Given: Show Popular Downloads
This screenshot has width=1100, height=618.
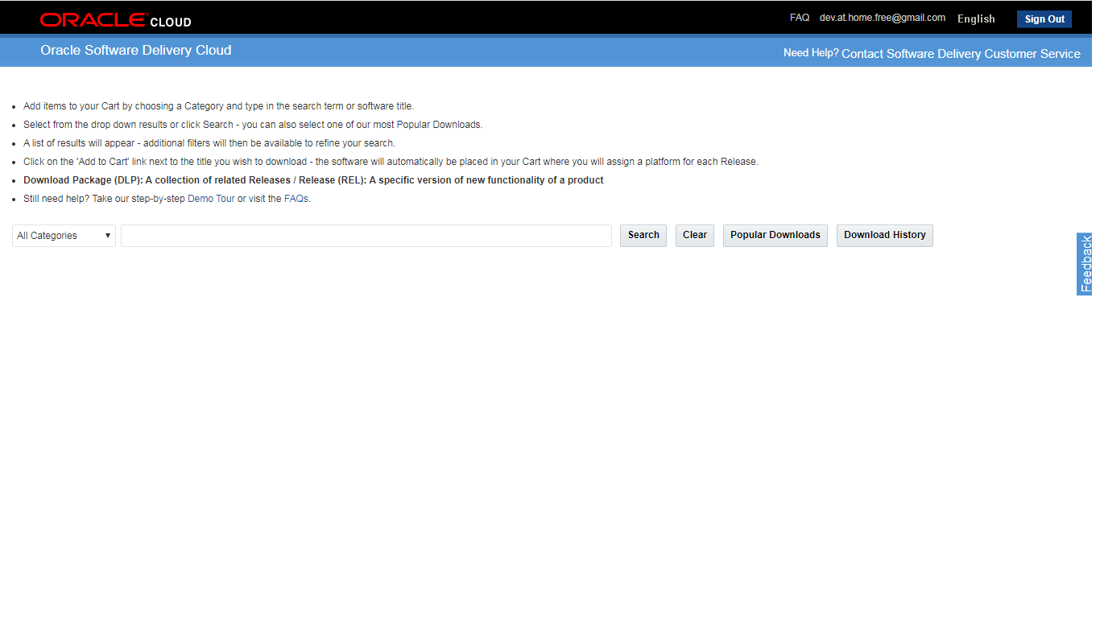Looking at the screenshot, I should (x=775, y=235).
